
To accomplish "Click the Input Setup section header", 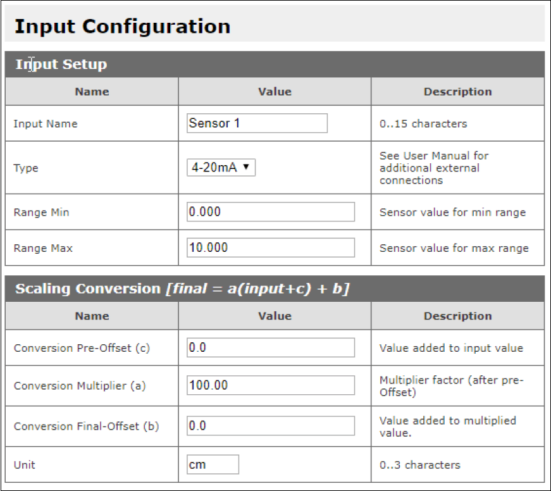I will tap(61, 64).
